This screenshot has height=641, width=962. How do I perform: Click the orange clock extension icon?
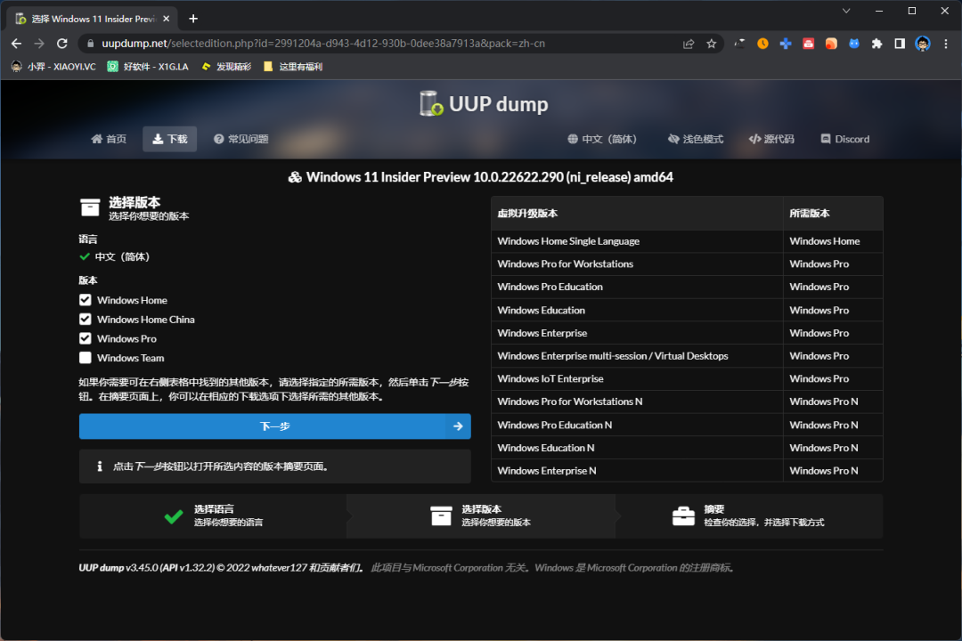(762, 44)
